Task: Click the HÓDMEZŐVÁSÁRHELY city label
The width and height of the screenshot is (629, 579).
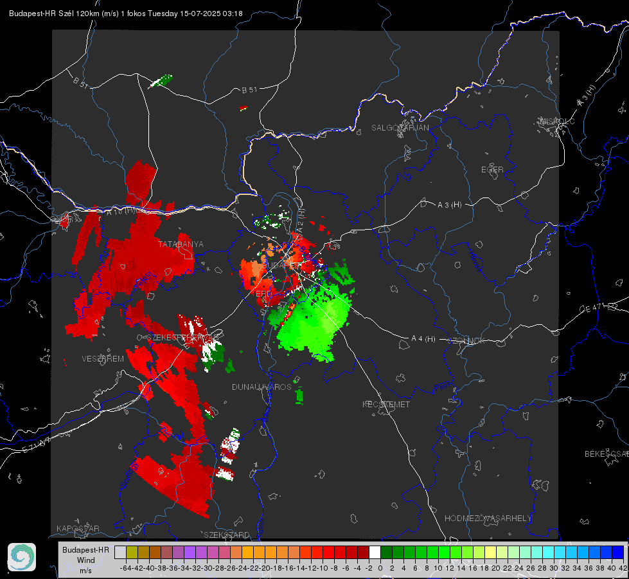Action: click(x=488, y=519)
